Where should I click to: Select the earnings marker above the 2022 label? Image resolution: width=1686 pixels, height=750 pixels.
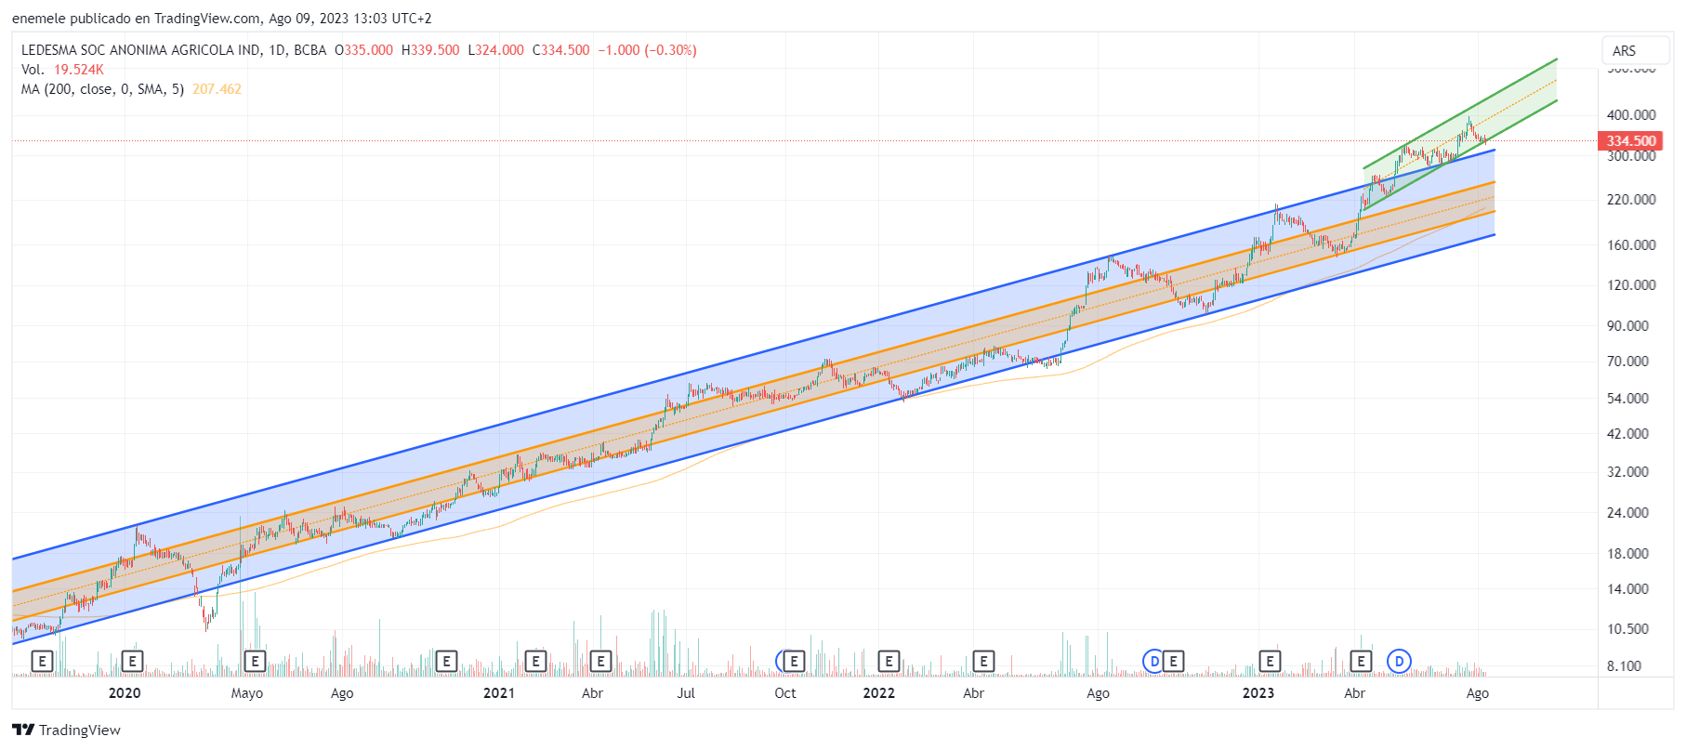pos(889,661)
